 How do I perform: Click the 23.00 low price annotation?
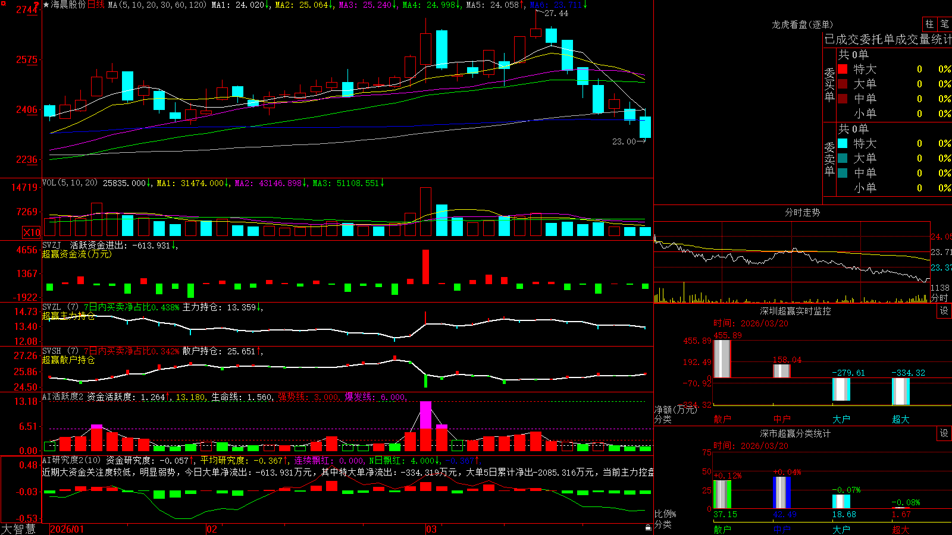[x=624, y=141]
